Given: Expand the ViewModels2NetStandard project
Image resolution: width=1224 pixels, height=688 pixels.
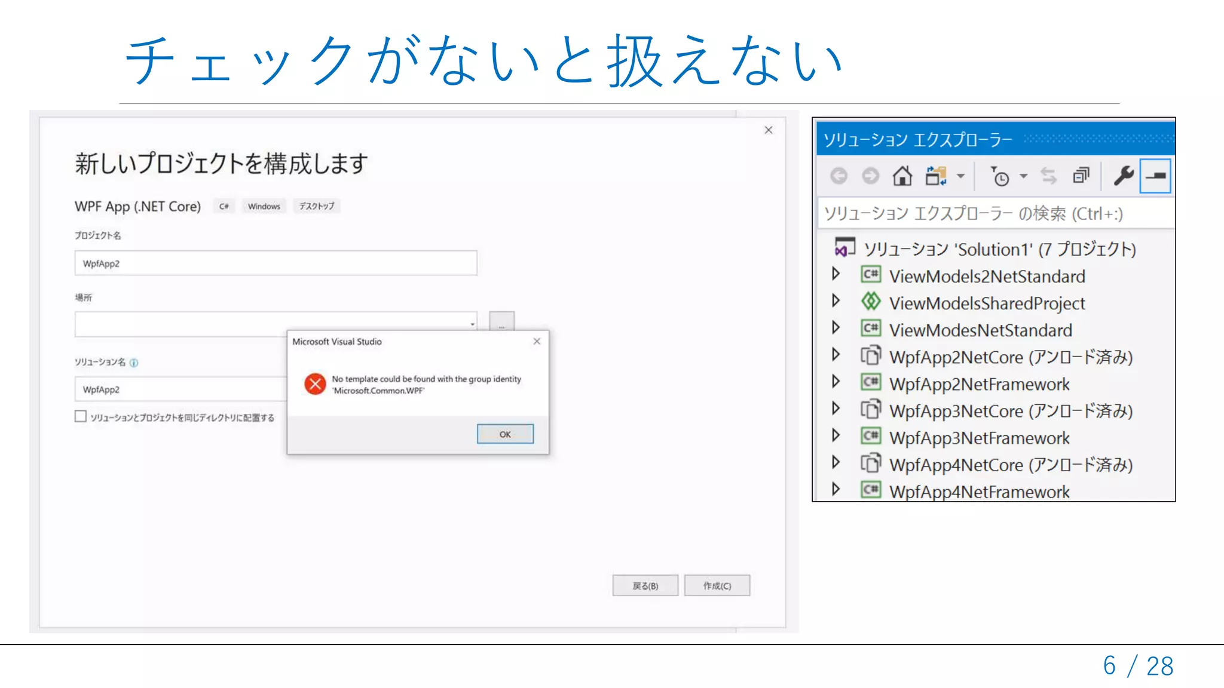Looking at the screenshot, I should point(836,274).
